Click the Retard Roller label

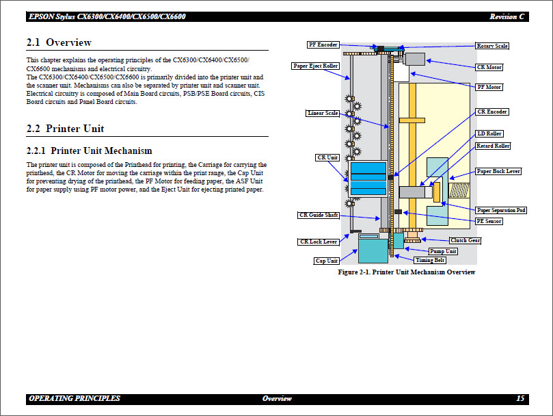[493, 146]
